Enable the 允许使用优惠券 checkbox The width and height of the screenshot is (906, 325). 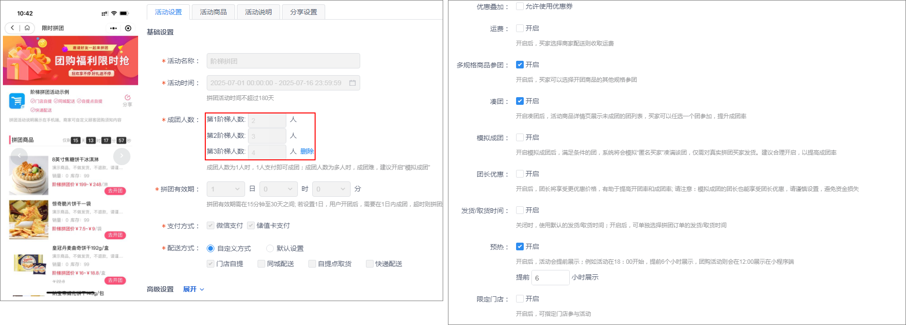coord(520,6)
